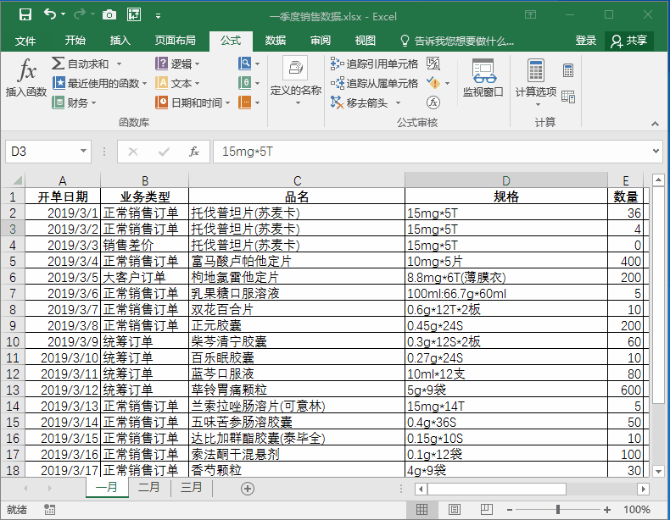The width and height of the screenshot is (670, 520).
Task: Open the More Functions icon
Action: click(245, 102)
